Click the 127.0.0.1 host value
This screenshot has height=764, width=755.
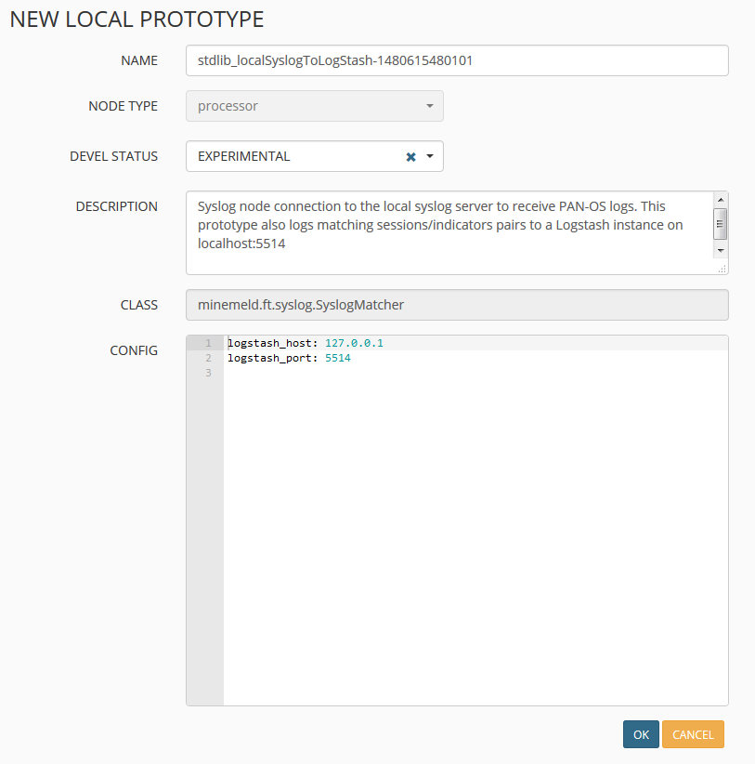(354, 343)
